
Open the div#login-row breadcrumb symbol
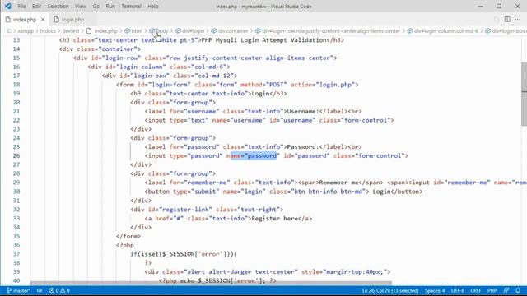pyautogui.click(x=328, y=31)
